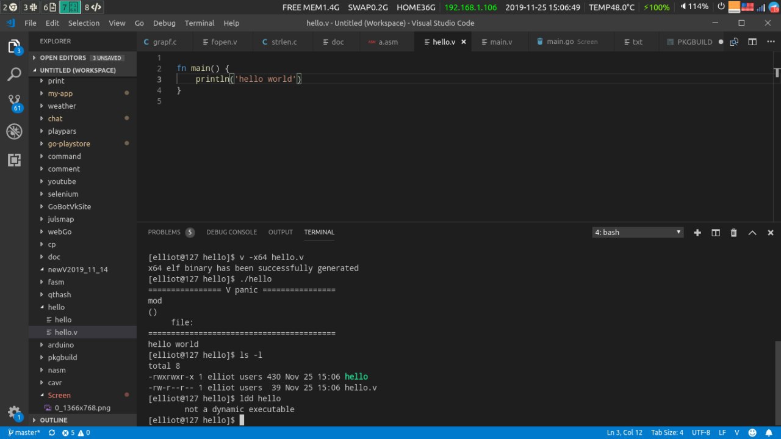Open the Debug view in activity bar

tap(13, 131)
